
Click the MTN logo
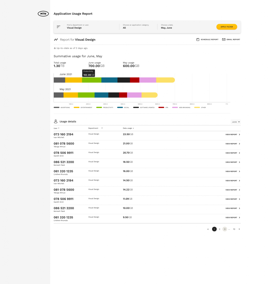tap(43, 14)
